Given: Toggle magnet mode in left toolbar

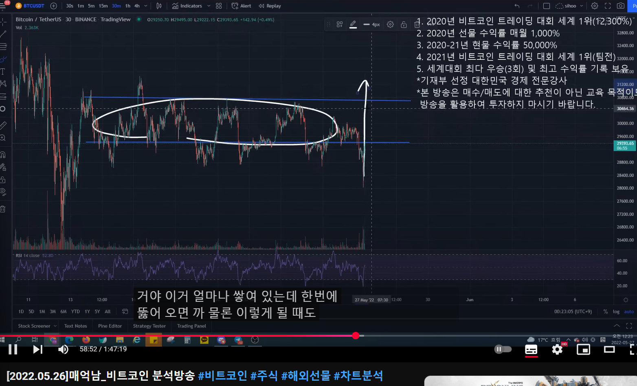Looking at the screenshot, I should pos(3,155).
